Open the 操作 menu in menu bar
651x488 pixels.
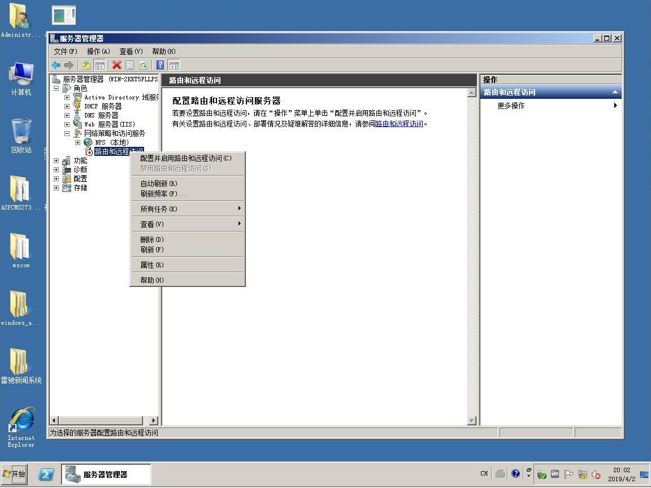[x=98, y=51]
